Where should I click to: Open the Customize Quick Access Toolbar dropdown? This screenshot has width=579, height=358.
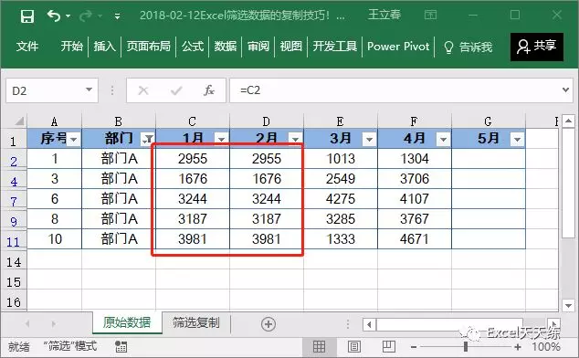point(117,16)
